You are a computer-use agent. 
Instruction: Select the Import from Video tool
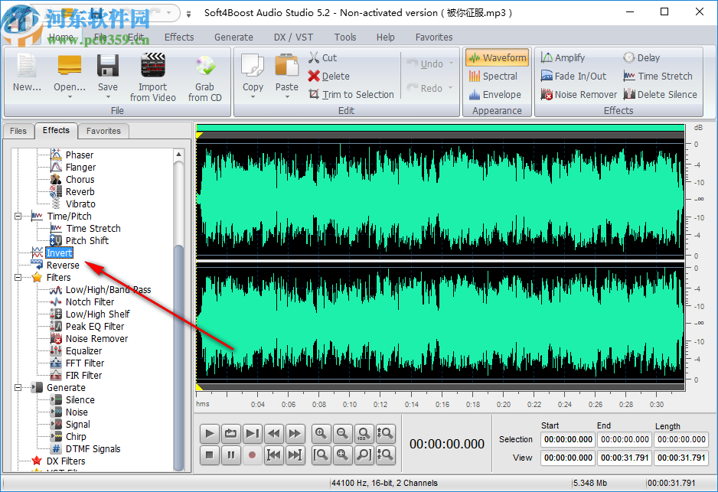coord(152,77)
